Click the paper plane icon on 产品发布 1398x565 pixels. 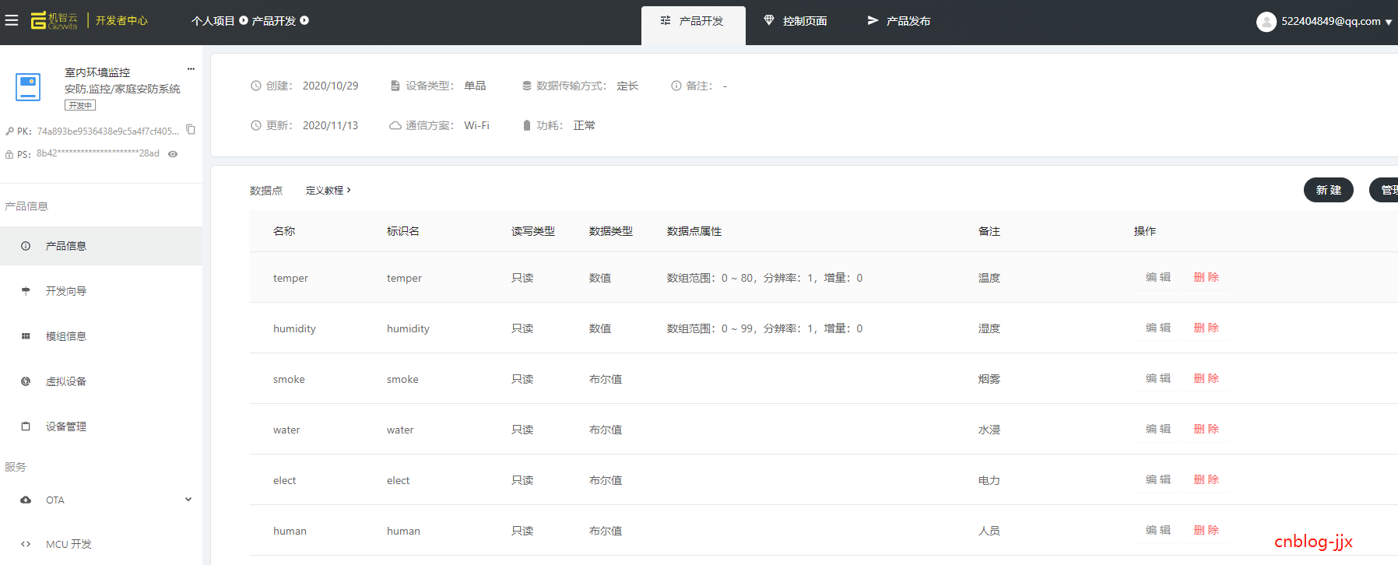pyautogui.click(x=873, y=20)
